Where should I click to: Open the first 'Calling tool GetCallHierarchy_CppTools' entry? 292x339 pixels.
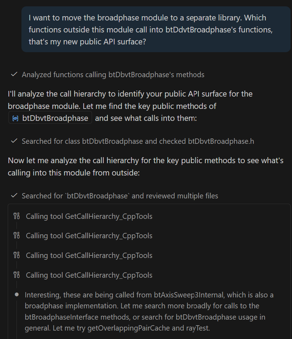[90, 216]
